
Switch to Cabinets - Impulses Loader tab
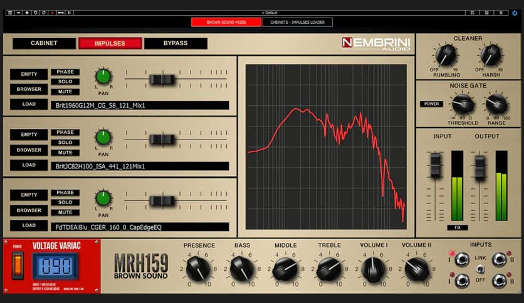[x=298, y=22]
